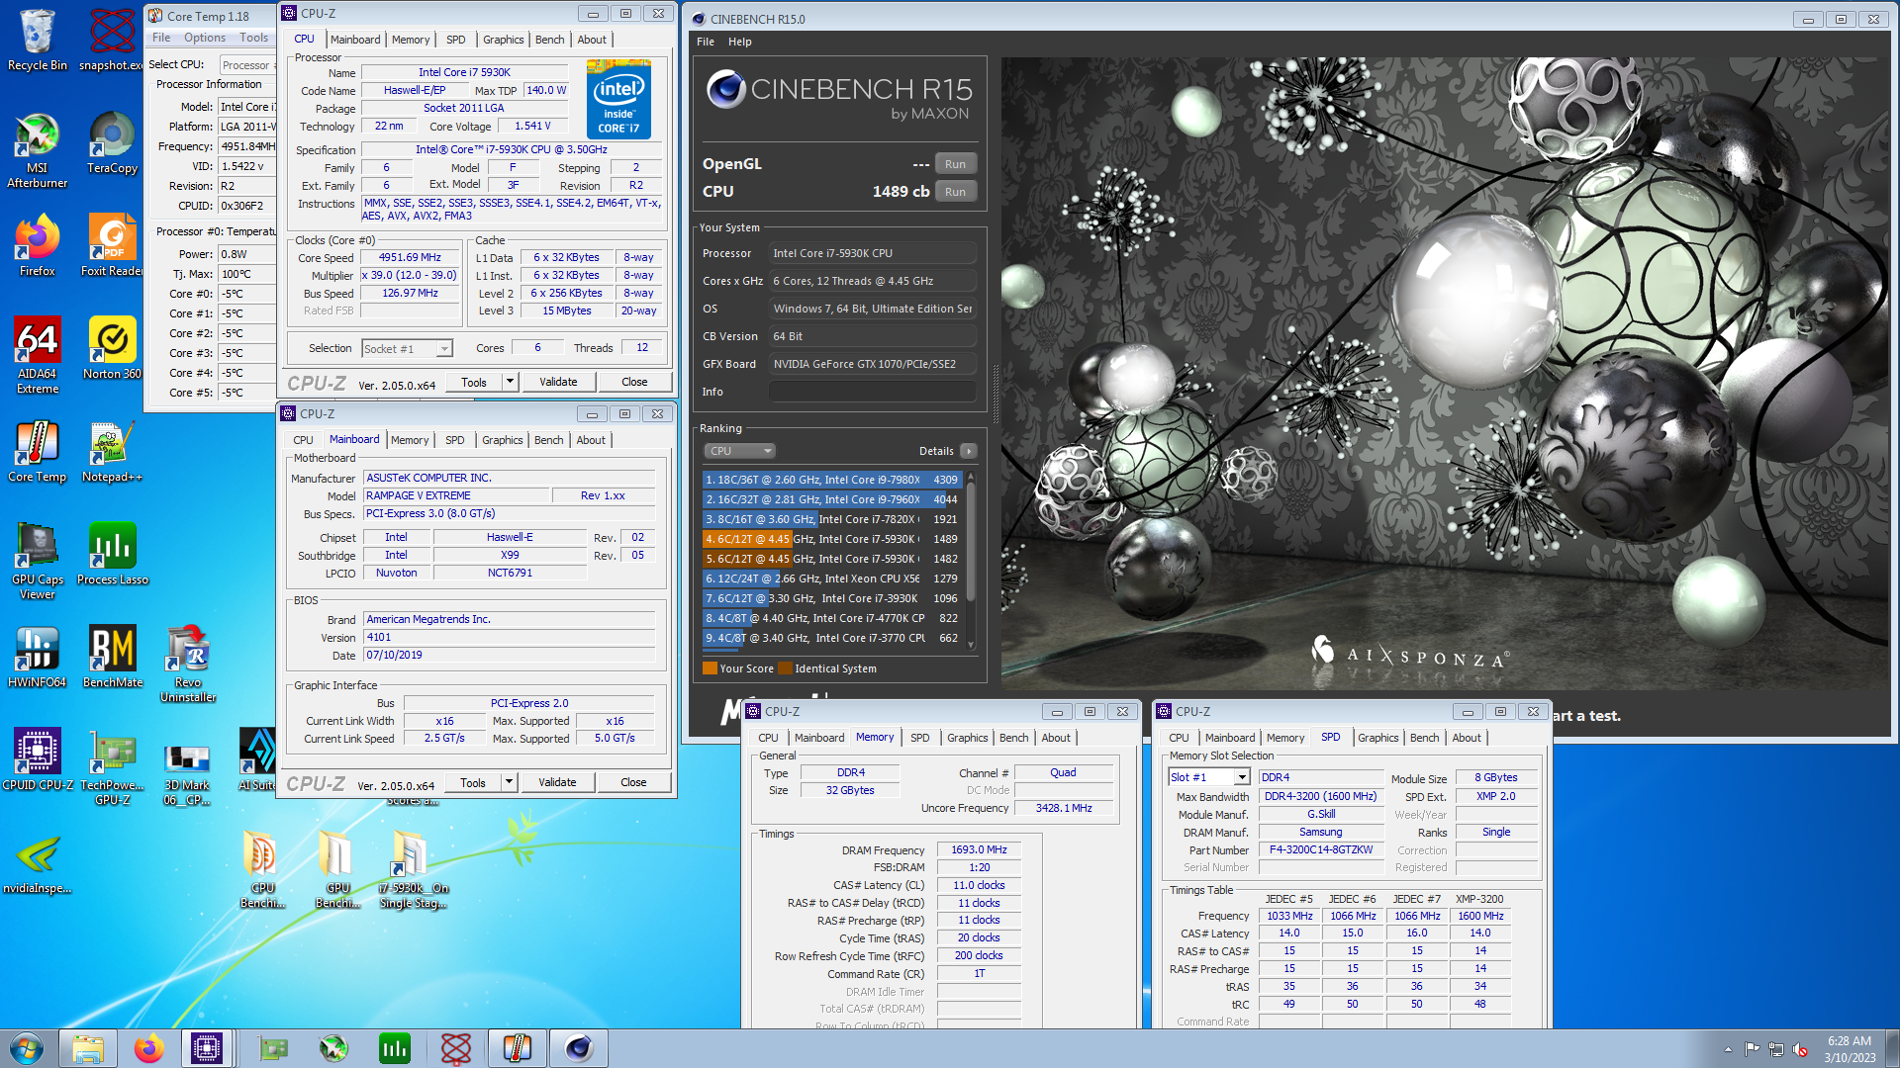This screenshot has width=1900, height=1068.
Task: Open CPU Benchmarks folder on desktop
Action: 262,869
